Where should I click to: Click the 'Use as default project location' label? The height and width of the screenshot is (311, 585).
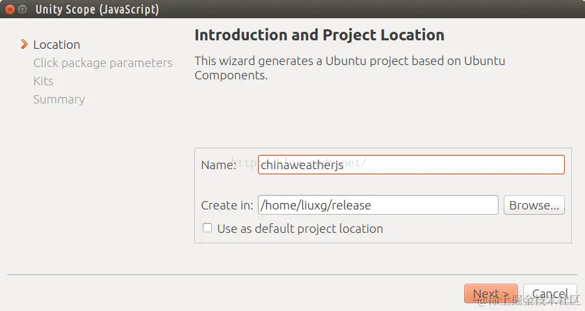pyautogui.click(x=300, y=228)
